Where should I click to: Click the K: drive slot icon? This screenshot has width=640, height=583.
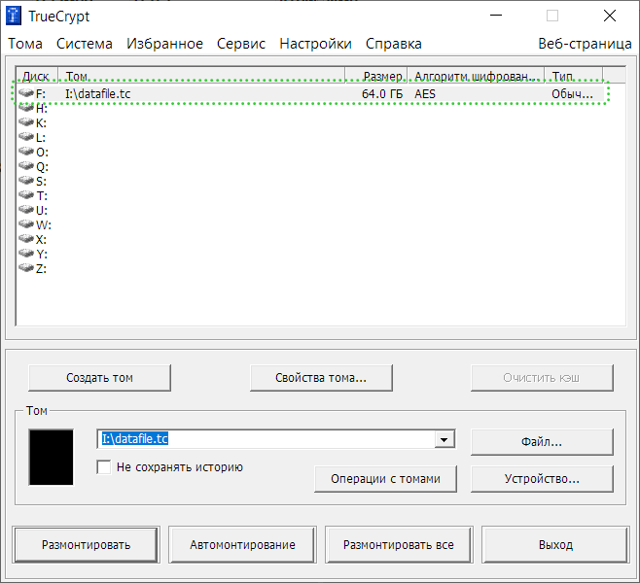(26, 122)
